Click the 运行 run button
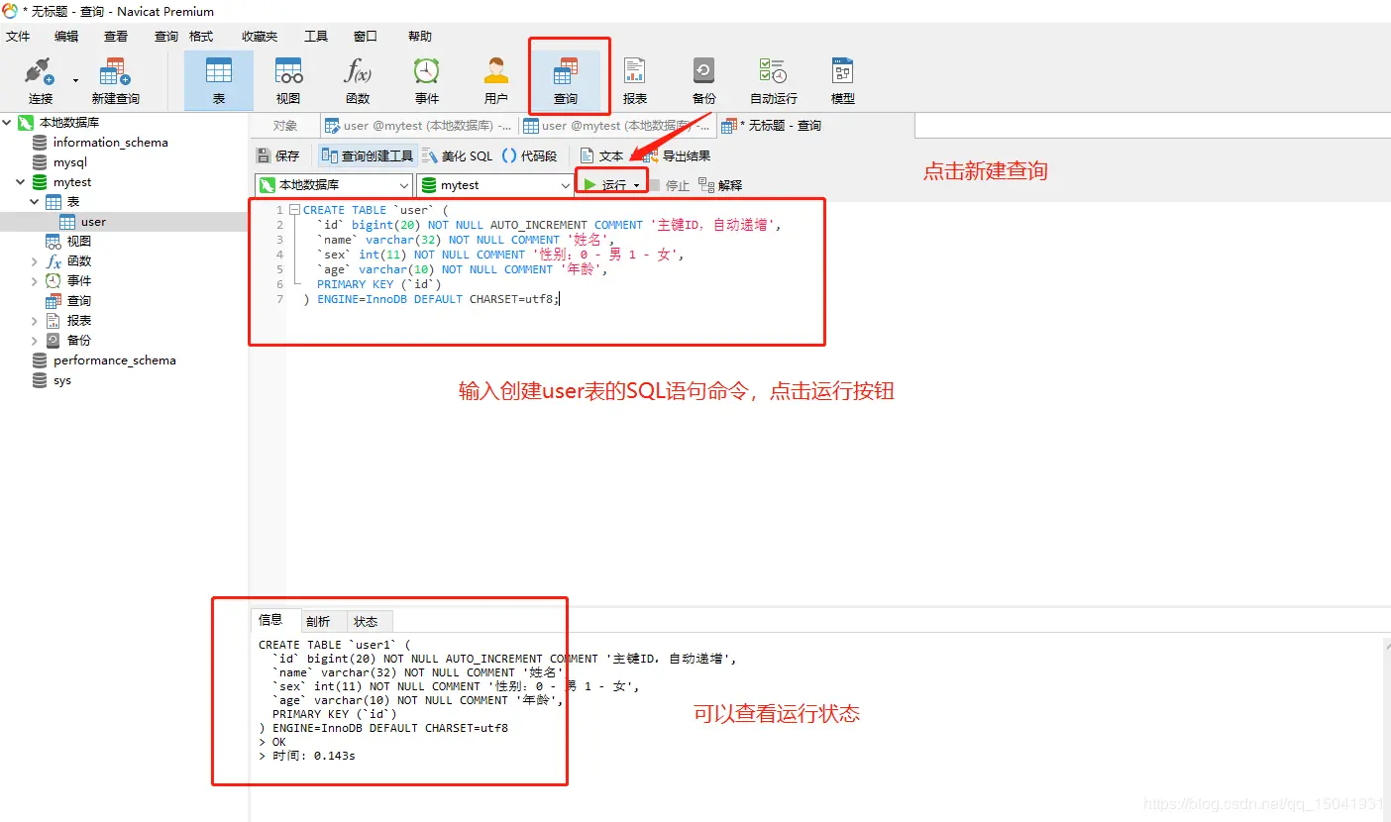This screenshot has height=822, width=1391. (x=604, y=185)
